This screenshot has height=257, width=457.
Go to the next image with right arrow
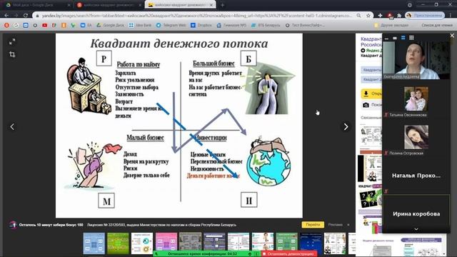pyautogui.click(x=346, y=127)
